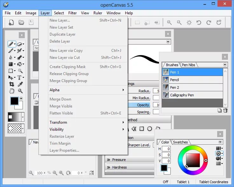The image size is (234, 187).
Task: Open the Brushes panel options menu arrow
Action: click(225, 65)
